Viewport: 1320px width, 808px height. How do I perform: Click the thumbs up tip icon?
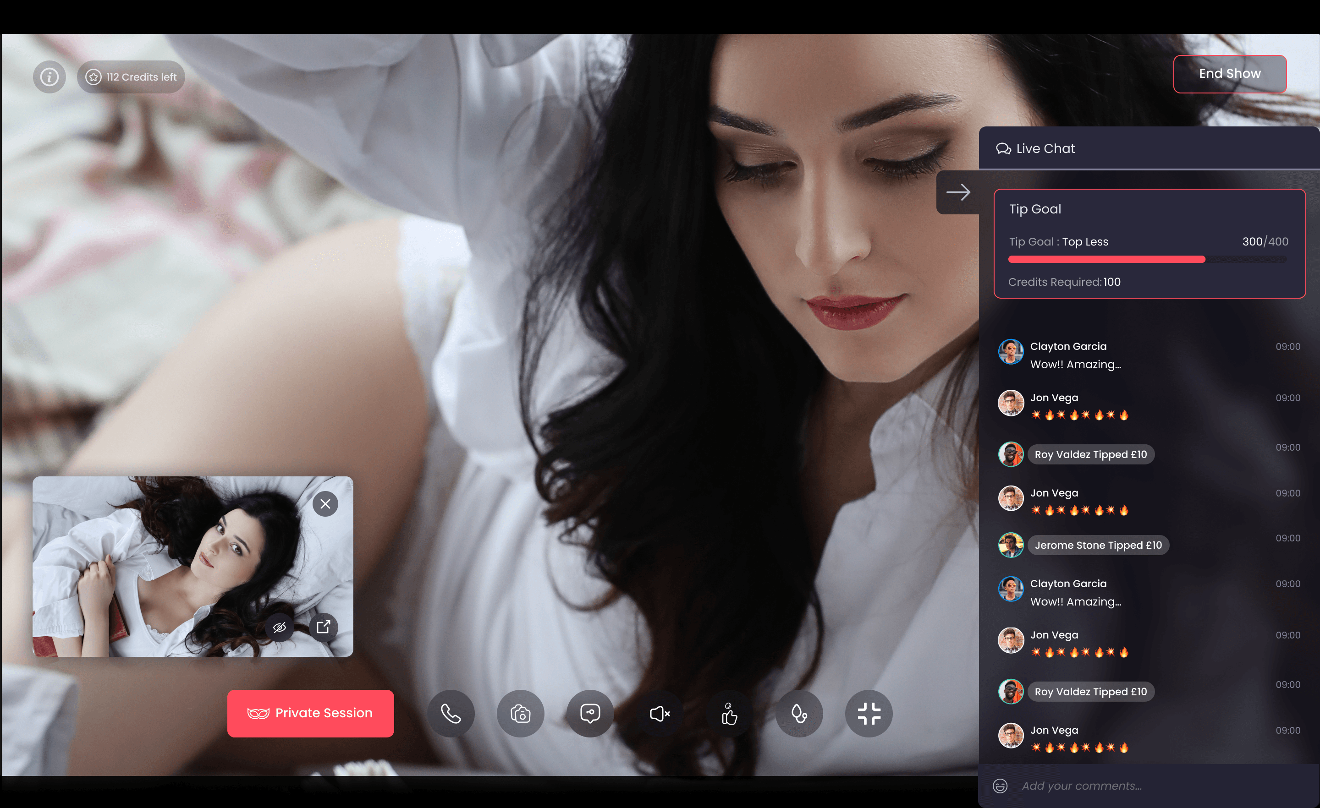pyautogui.click(x=729, y=713)
